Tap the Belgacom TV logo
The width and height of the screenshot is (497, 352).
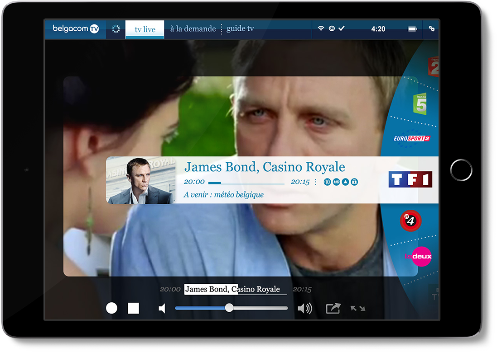tap(76, 29)
